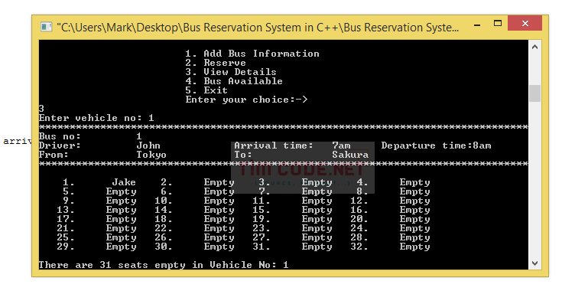The width and height of the screenshot is (575, 304).
Task: Click the 'Empty' entry for seat 27
Action: click(317, 237)
